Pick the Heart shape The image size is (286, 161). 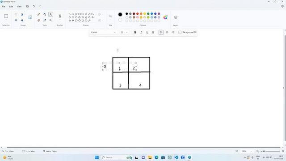pyautogui.click(x=86, y=21)
